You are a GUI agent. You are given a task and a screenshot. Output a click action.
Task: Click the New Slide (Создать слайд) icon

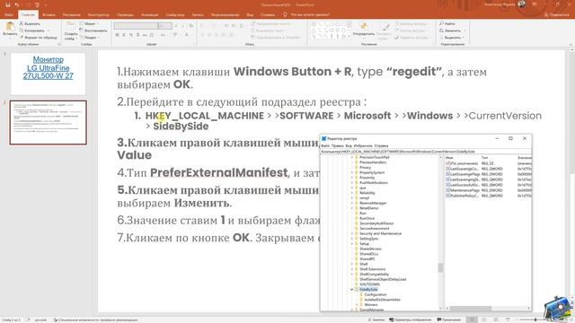click(71, 27)
